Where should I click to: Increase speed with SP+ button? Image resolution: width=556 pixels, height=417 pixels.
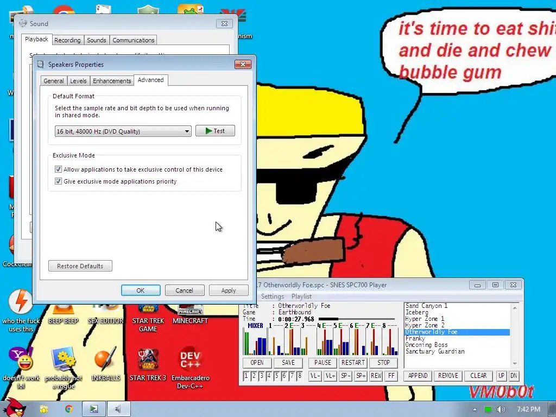pos(361,376)
